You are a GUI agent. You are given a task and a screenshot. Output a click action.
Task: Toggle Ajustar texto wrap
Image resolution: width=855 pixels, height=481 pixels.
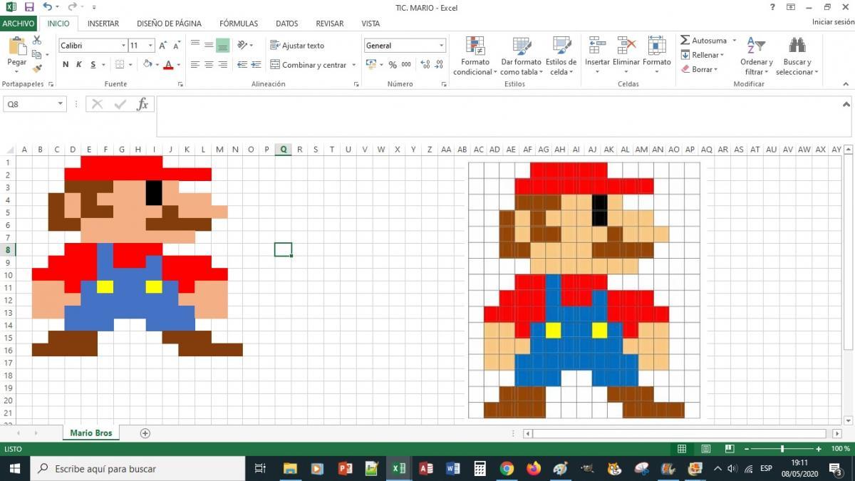pyautogui.click(x=297, y=46)
